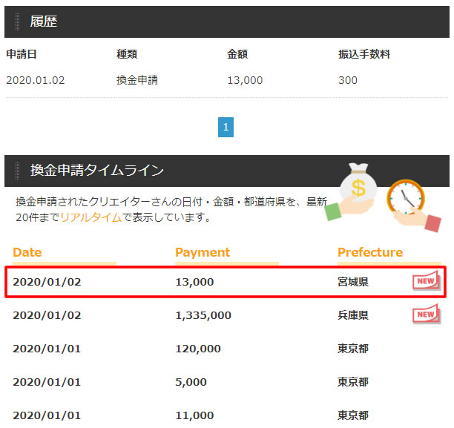Select page 1 pagination button
The image size is (454, 428).
[226, 128]
